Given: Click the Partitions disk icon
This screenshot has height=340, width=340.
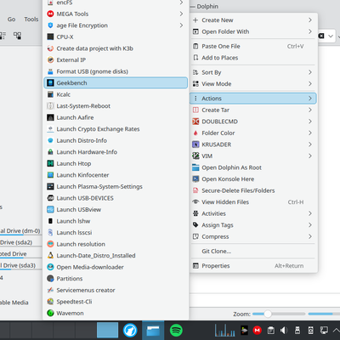Looking at the screenshot, I should [x=50, y=279].
